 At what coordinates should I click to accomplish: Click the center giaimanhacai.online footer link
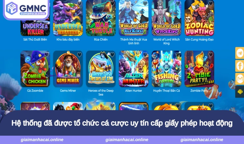[x=127, y=140]
